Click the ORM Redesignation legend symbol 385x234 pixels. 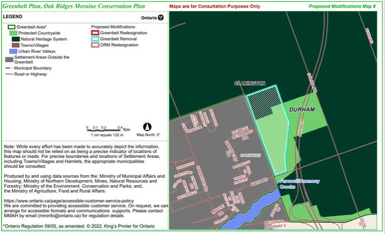(94, 45)
